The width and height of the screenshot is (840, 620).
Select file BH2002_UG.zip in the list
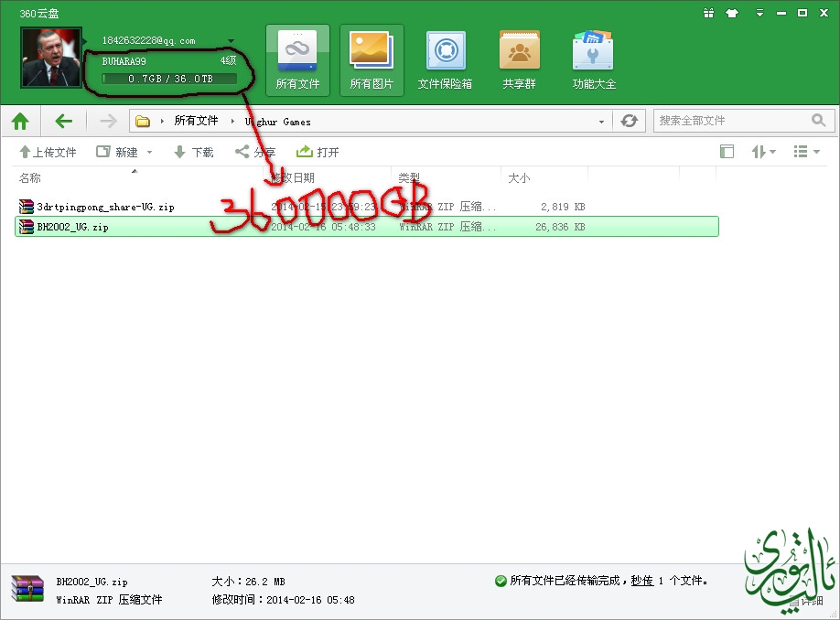[x=73, y=227]
